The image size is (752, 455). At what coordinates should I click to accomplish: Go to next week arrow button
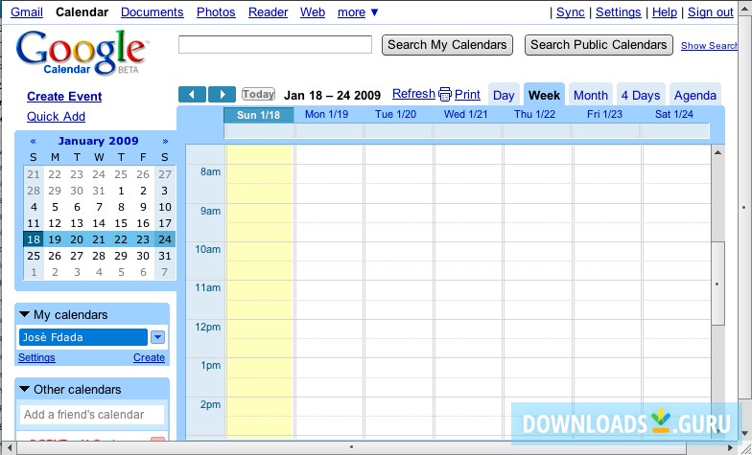pyautogui.click(x=222, y=94)
